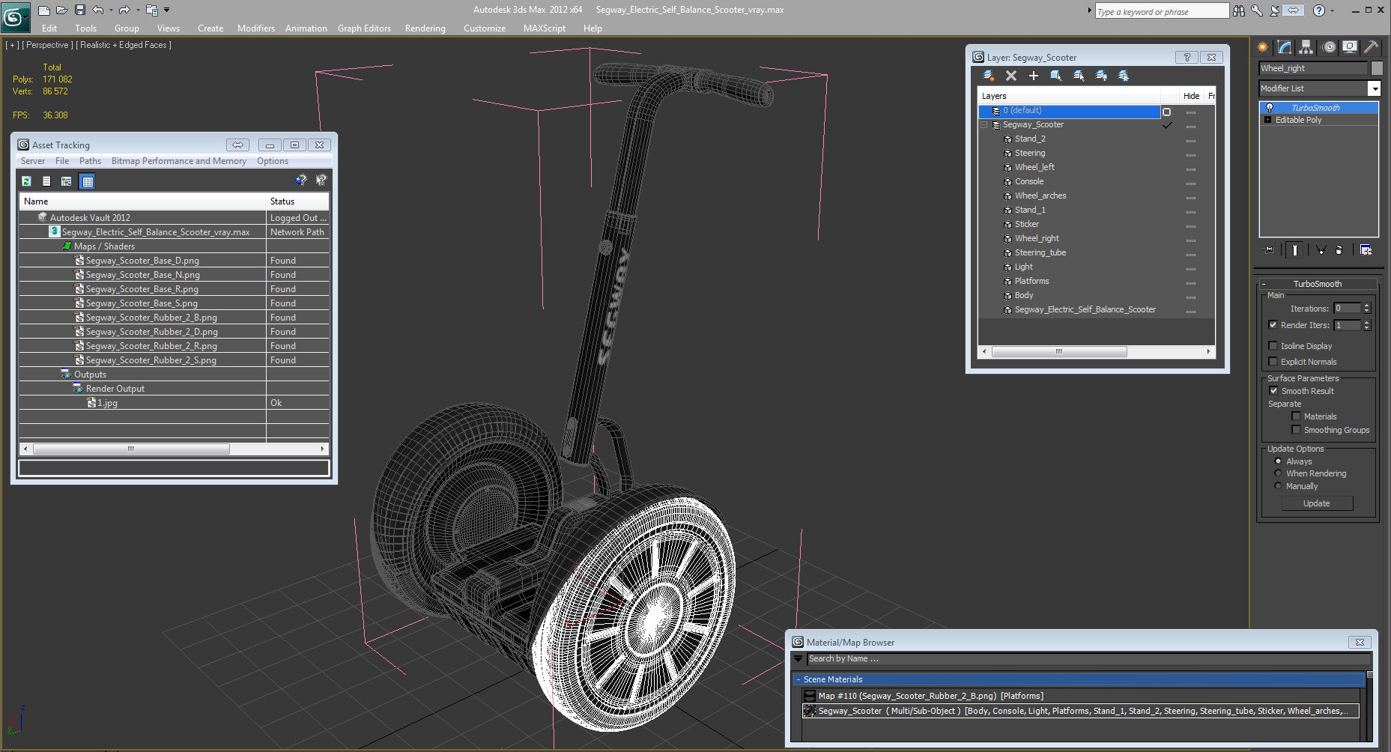Click the Iterations spinner arrows
1391x752 pixels.
[1366, 309]
